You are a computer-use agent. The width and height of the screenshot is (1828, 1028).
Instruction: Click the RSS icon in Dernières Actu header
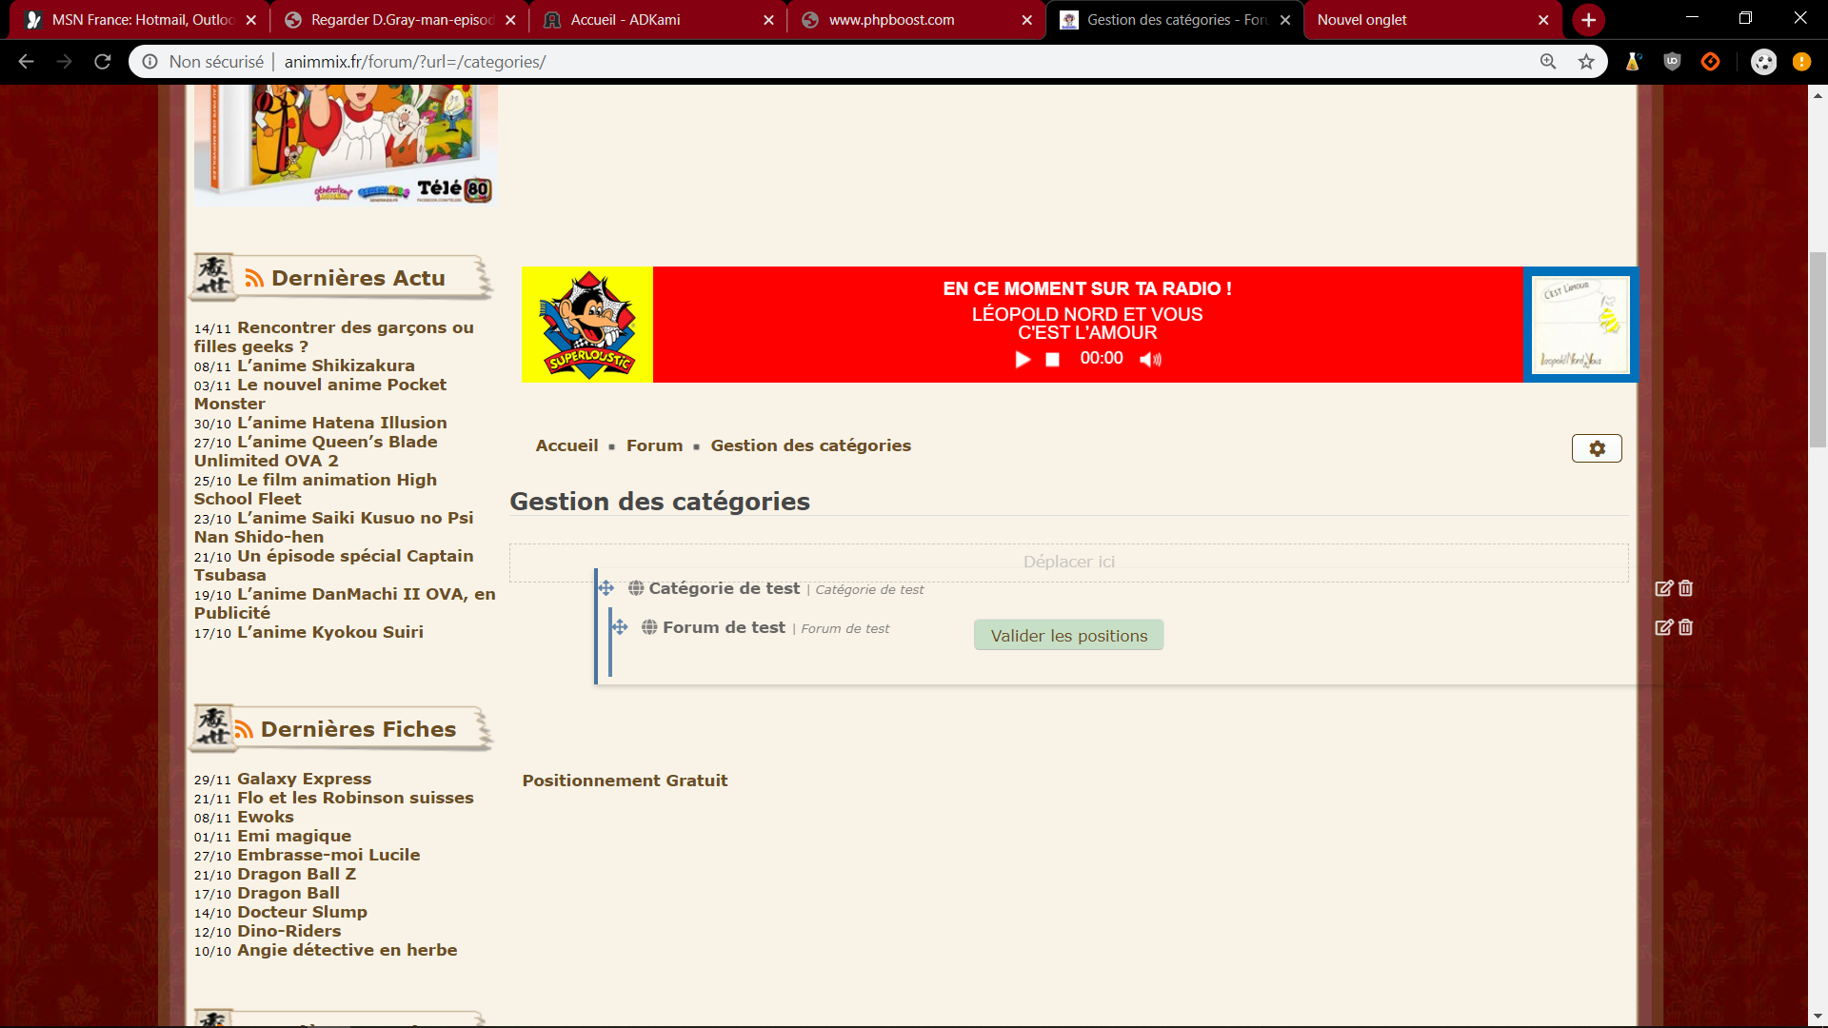point(251,277)
